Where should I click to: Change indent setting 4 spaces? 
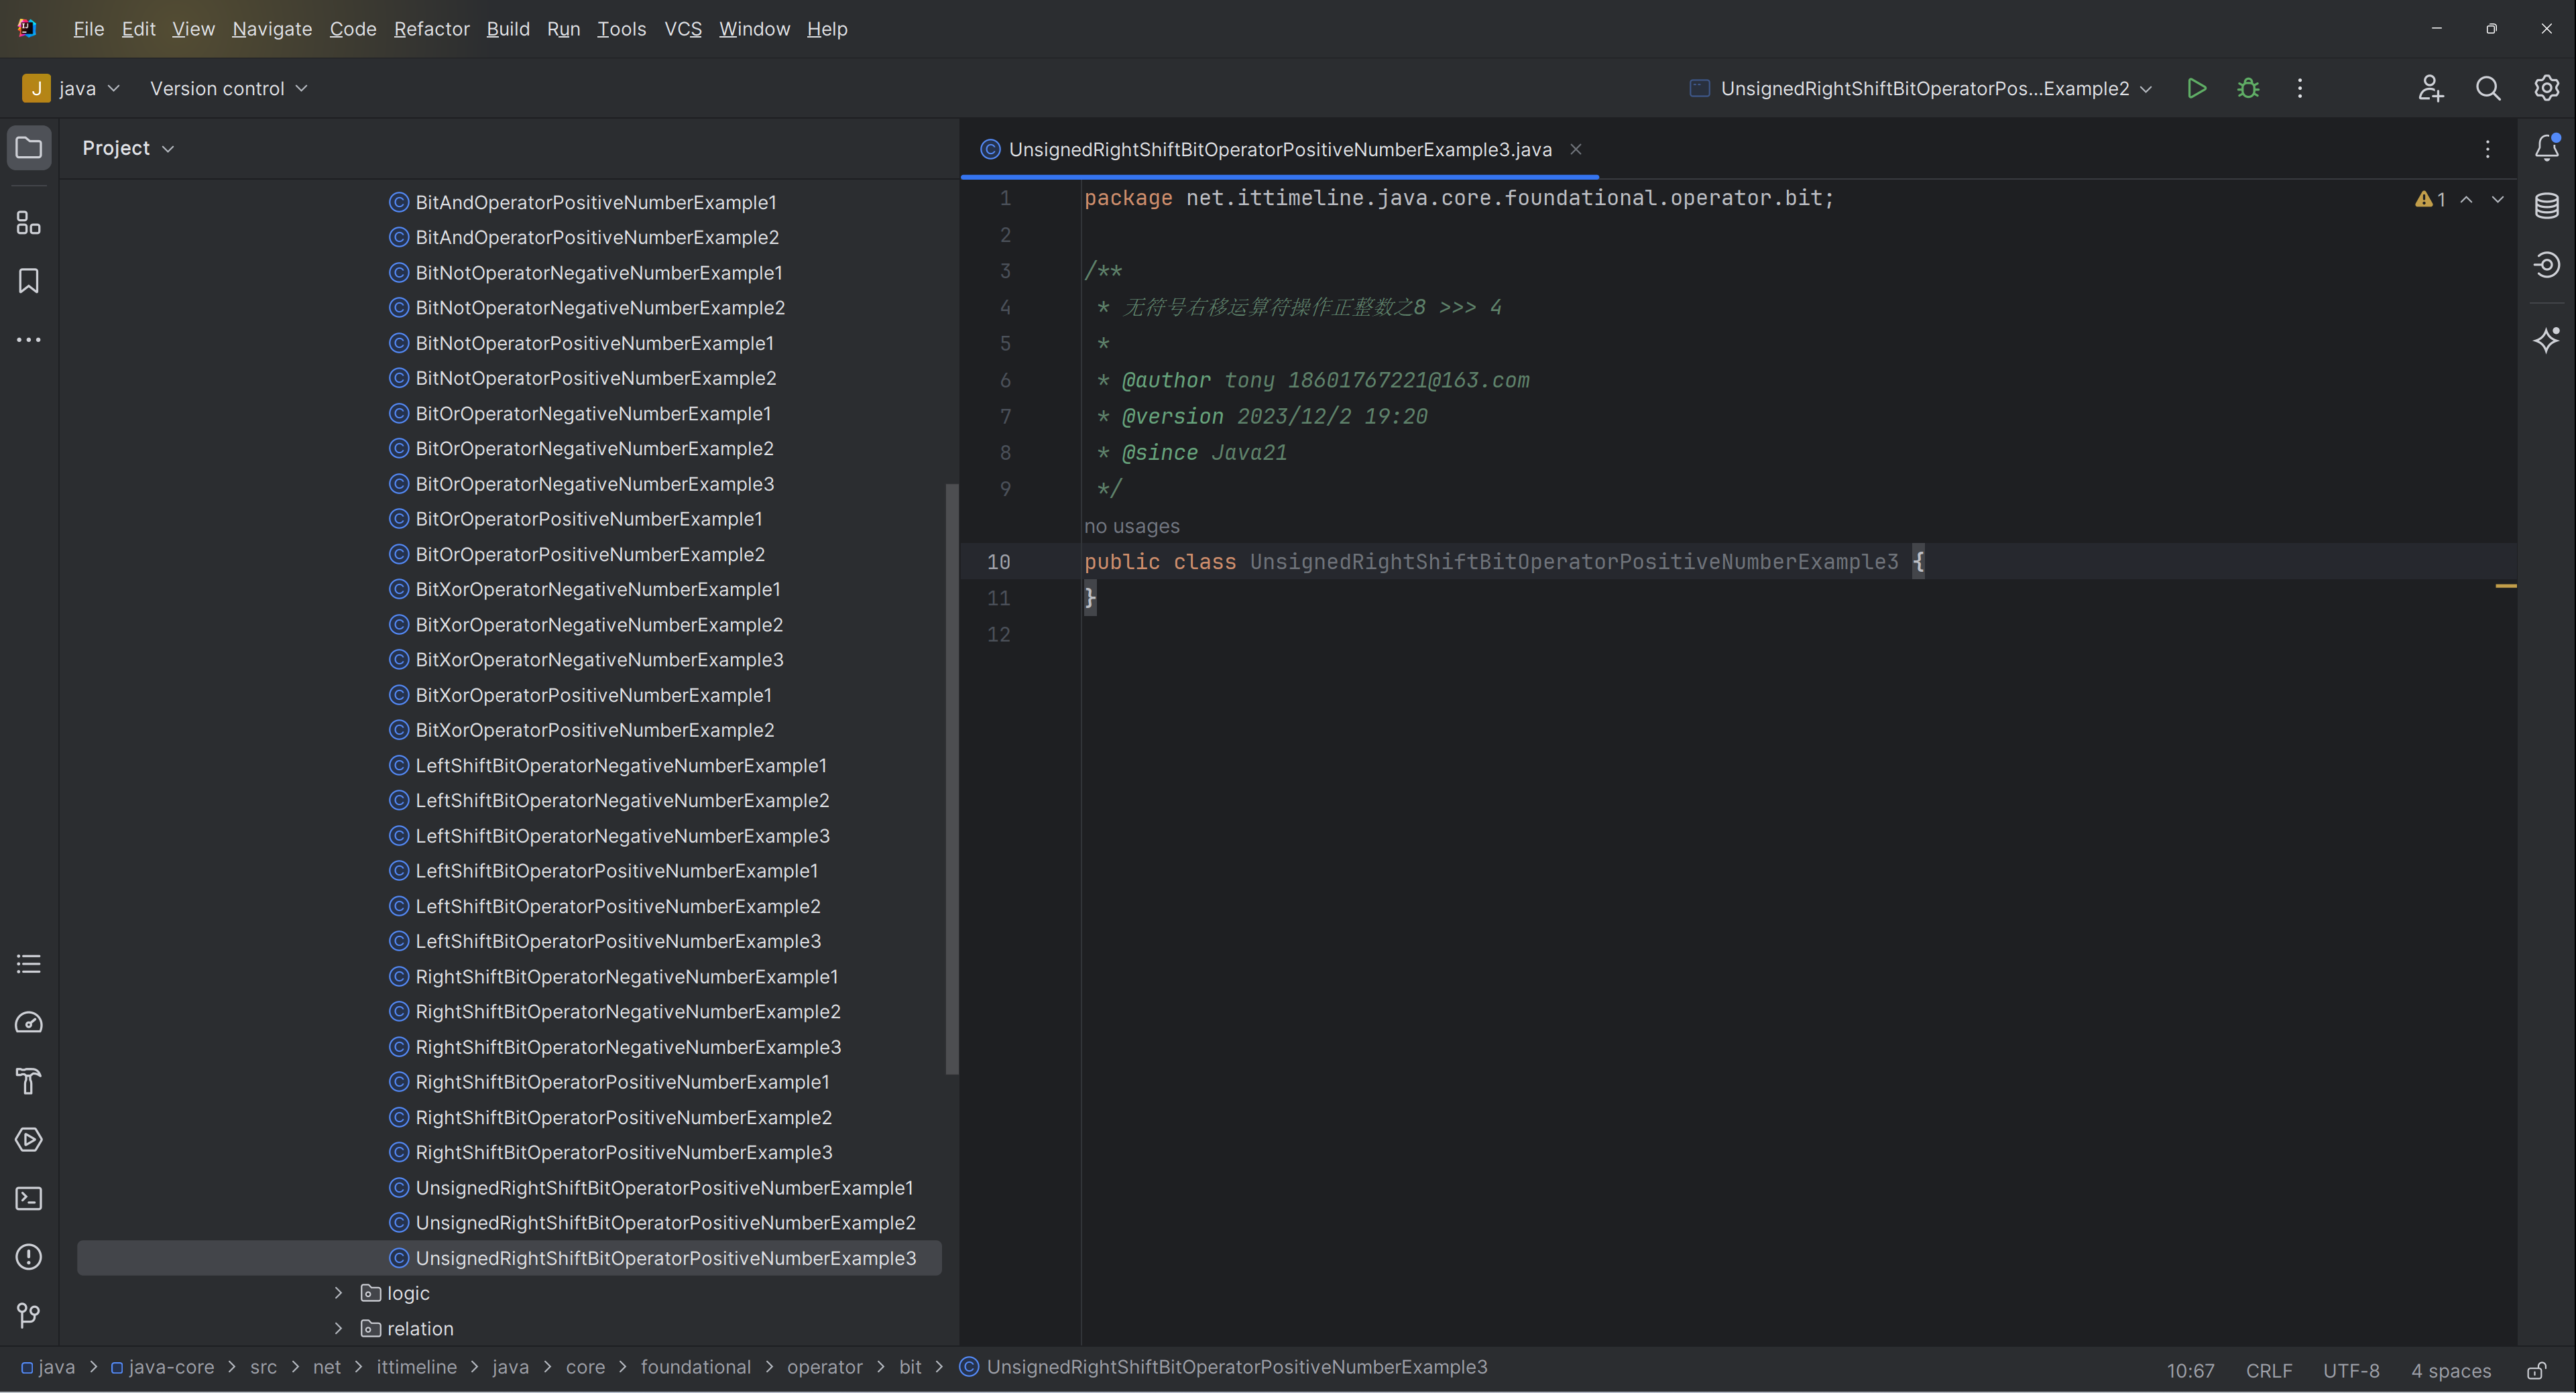pos(2451,1370)
